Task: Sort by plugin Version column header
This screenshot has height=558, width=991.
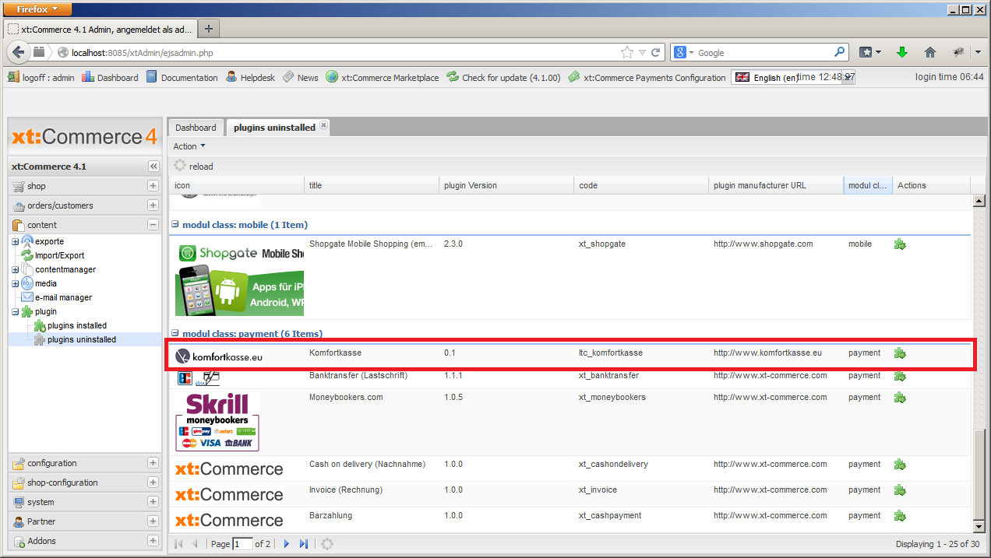Action: pyautogui.click(x=506, y=185)
